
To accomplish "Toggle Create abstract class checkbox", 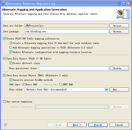I will [11, 63].
